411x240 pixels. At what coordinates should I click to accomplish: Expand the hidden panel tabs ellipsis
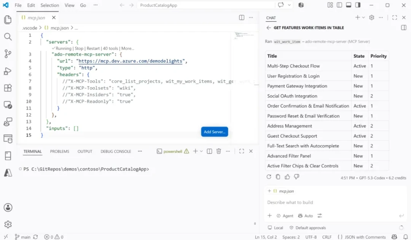click(140, 151)
